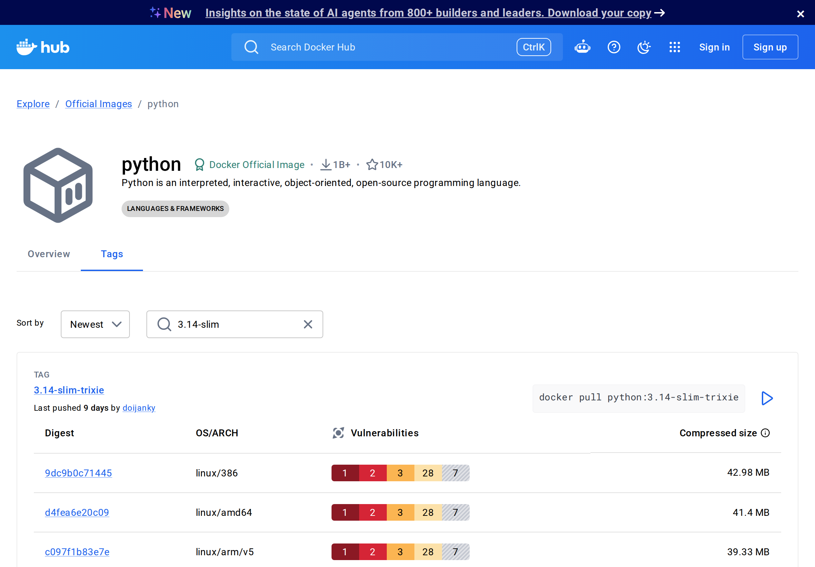
Task: Close the announcement banner
Action: 800,14
